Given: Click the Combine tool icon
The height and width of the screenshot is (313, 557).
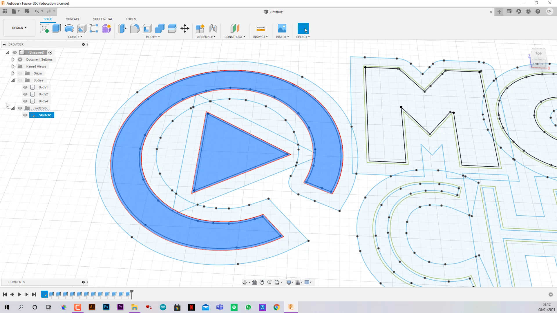Looking at the screenshot, I should click(160, 28).
